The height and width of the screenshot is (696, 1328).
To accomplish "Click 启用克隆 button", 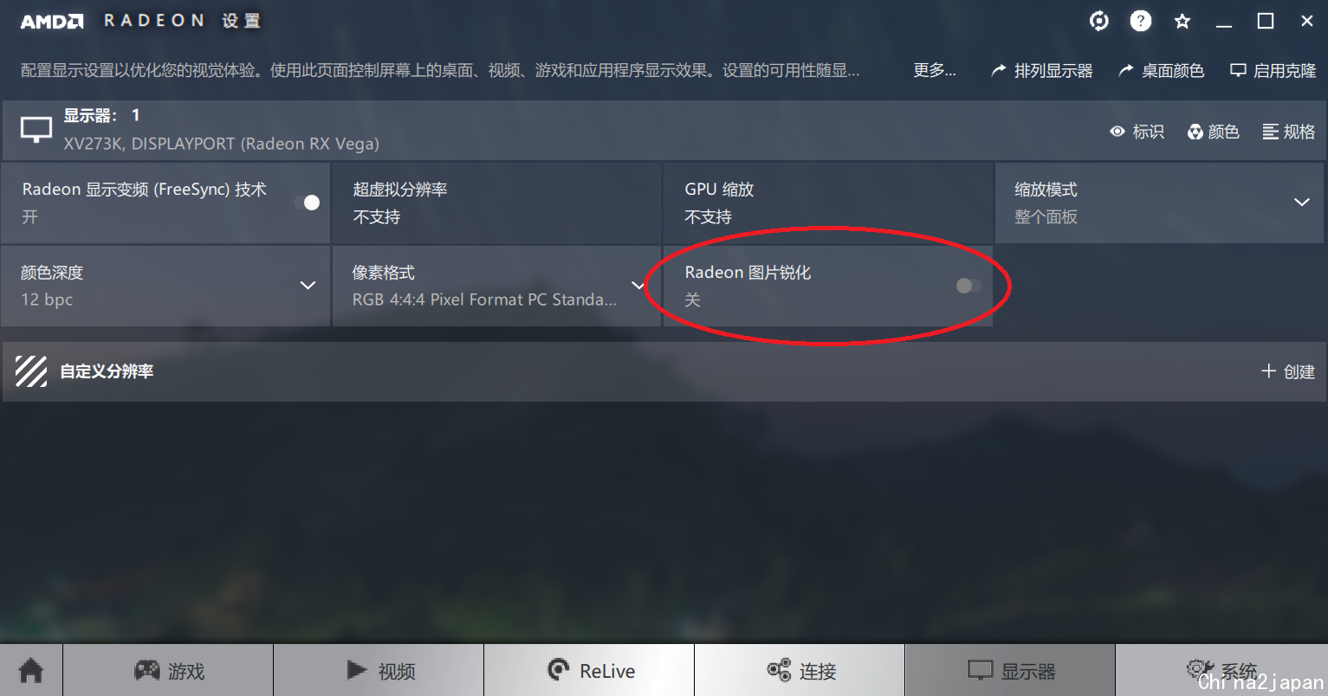I will [x=1273, y=70].
